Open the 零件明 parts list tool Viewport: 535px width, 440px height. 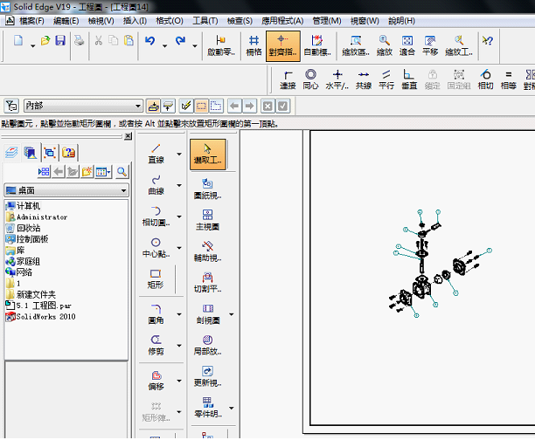pos(207,408)
